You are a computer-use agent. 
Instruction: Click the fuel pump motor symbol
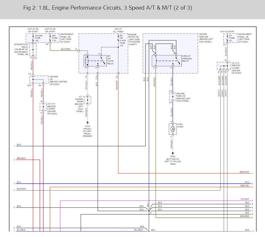[x=173, y=128]
